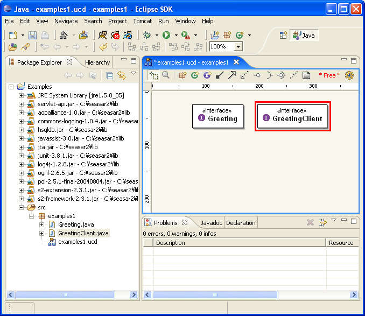Toggle Link with Editor in Package Explorer
The image size is (365, 316).
(x=122, y=75)
